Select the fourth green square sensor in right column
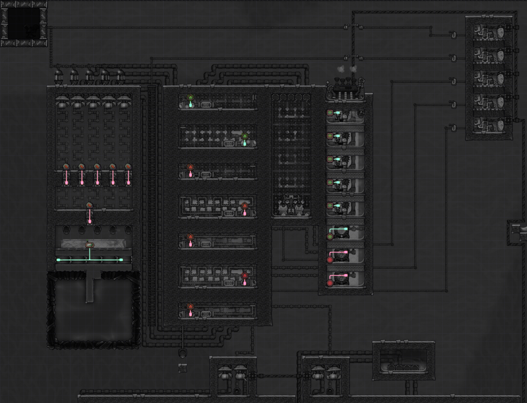The image size is (527, 403). pos(330,182)
